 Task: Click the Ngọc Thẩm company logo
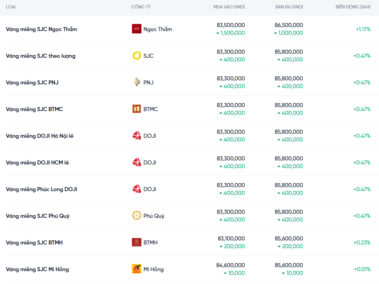[x=137, y=29]
